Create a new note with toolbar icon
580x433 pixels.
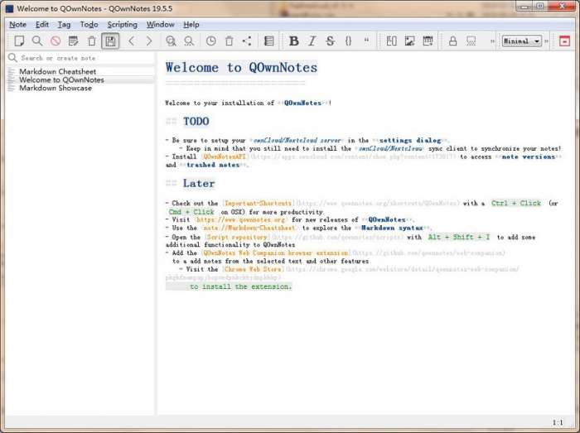(19, 41)
